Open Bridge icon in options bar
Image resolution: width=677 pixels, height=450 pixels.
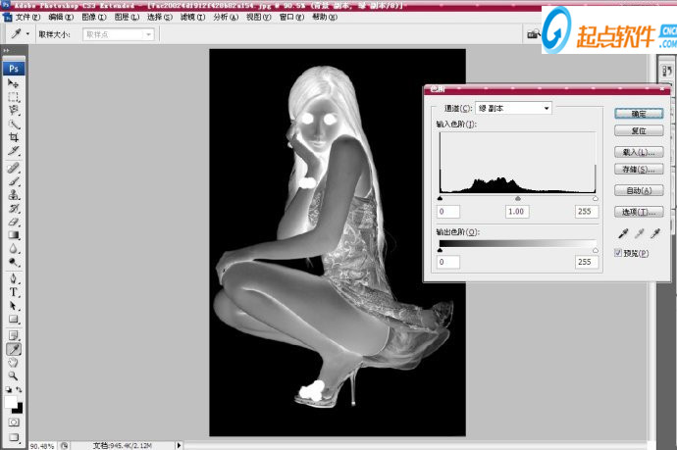point(534,34)
